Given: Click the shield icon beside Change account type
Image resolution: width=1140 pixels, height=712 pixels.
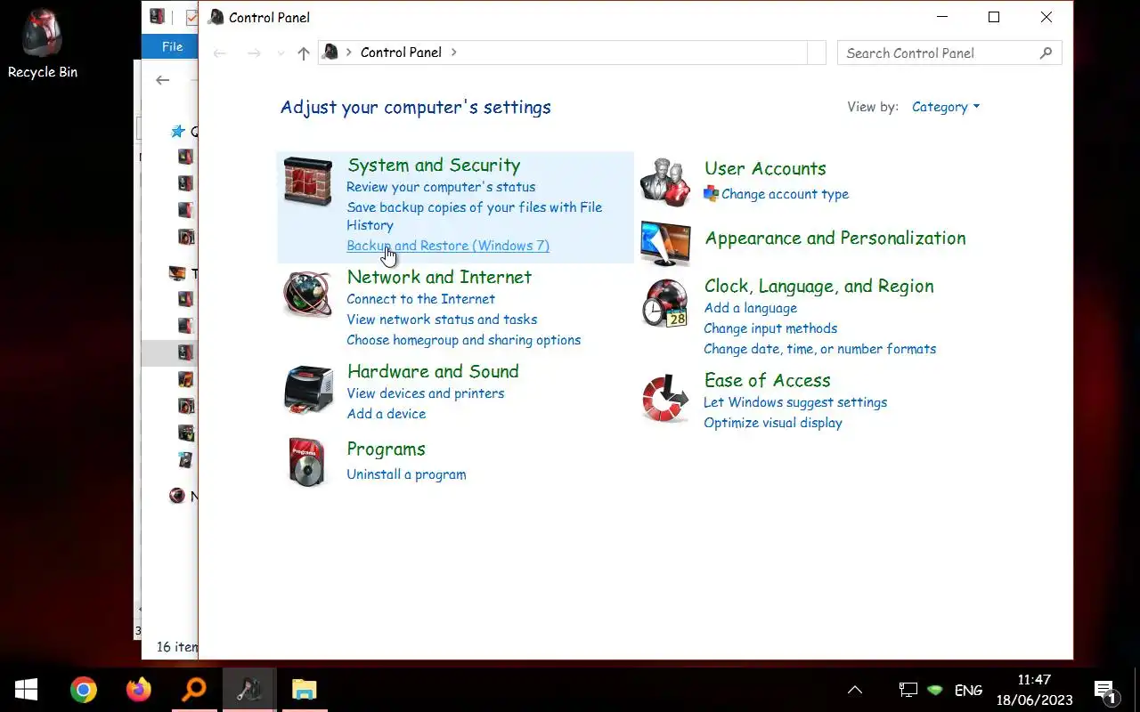Looking at the screenshot, I should 711,194.
